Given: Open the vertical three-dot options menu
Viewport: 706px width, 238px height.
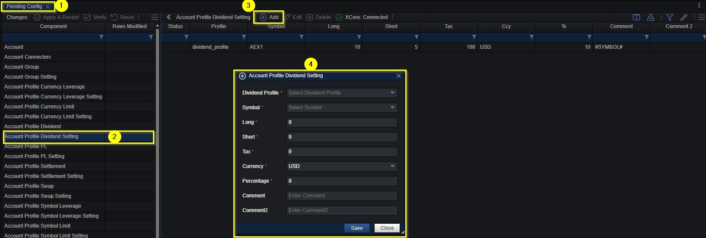Looking at the screenshot, I should [x=699, y=6].
